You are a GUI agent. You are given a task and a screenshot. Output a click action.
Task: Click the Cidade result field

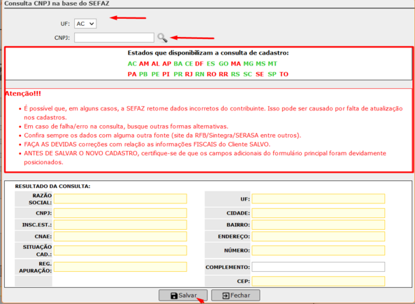pos(318,213)
